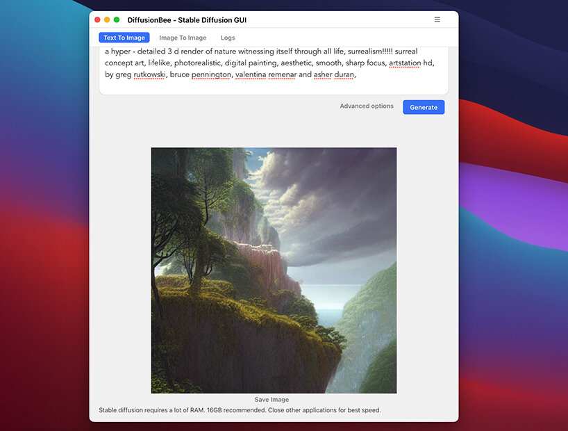Click the RAM recommendation notice at bottom
This screenshot has height=431, width=568.
240,410
